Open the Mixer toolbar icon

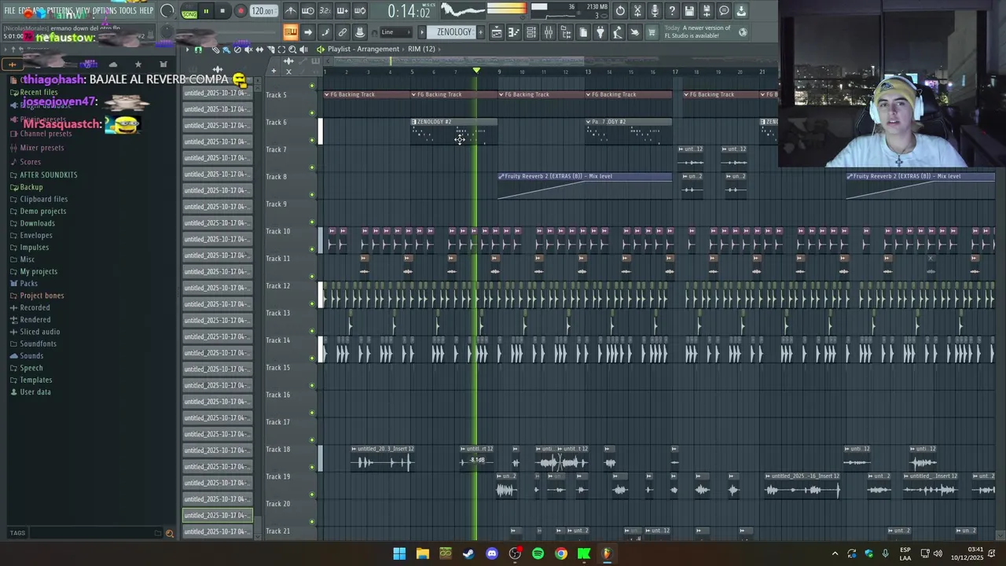pyautogui.click(x=549, y=32)
